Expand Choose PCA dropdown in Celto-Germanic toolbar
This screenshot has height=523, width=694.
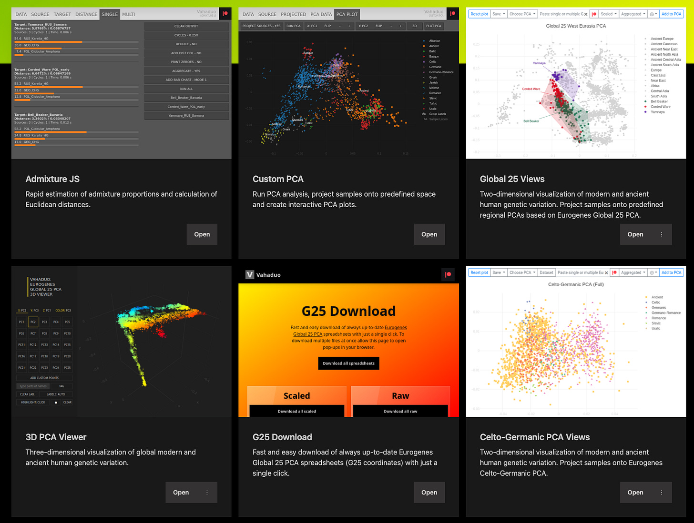(x=522, y=272)
